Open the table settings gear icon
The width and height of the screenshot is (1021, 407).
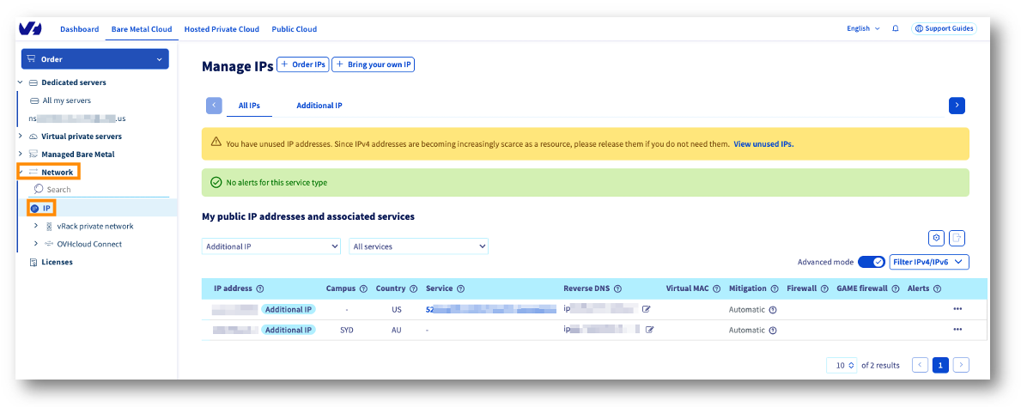(x=936, y=238)
